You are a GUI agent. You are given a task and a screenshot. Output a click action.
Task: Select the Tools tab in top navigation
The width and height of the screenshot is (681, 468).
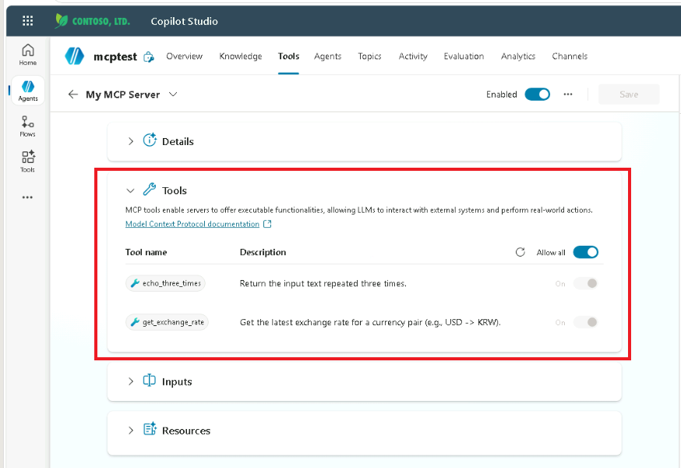click(x=288, y=56)
